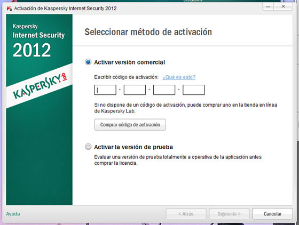Click the Kaspersky K icon in title bar
299x225 pixels.
coord(9,9)
